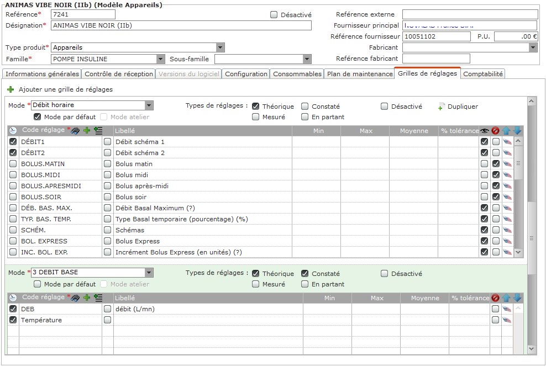The height and width of the screenshot is (367, 546).
Task: Check Mesuré in the Débit horaire grid
Action: pos(255,117)
